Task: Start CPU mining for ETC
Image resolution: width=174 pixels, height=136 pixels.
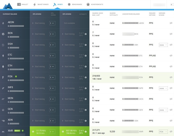Action: click(x=39, y=56)
